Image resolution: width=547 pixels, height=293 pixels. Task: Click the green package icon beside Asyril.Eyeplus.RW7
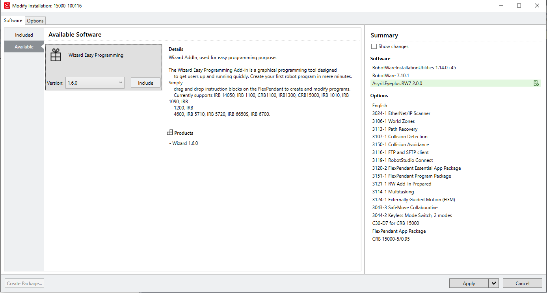tap(536, 83)
